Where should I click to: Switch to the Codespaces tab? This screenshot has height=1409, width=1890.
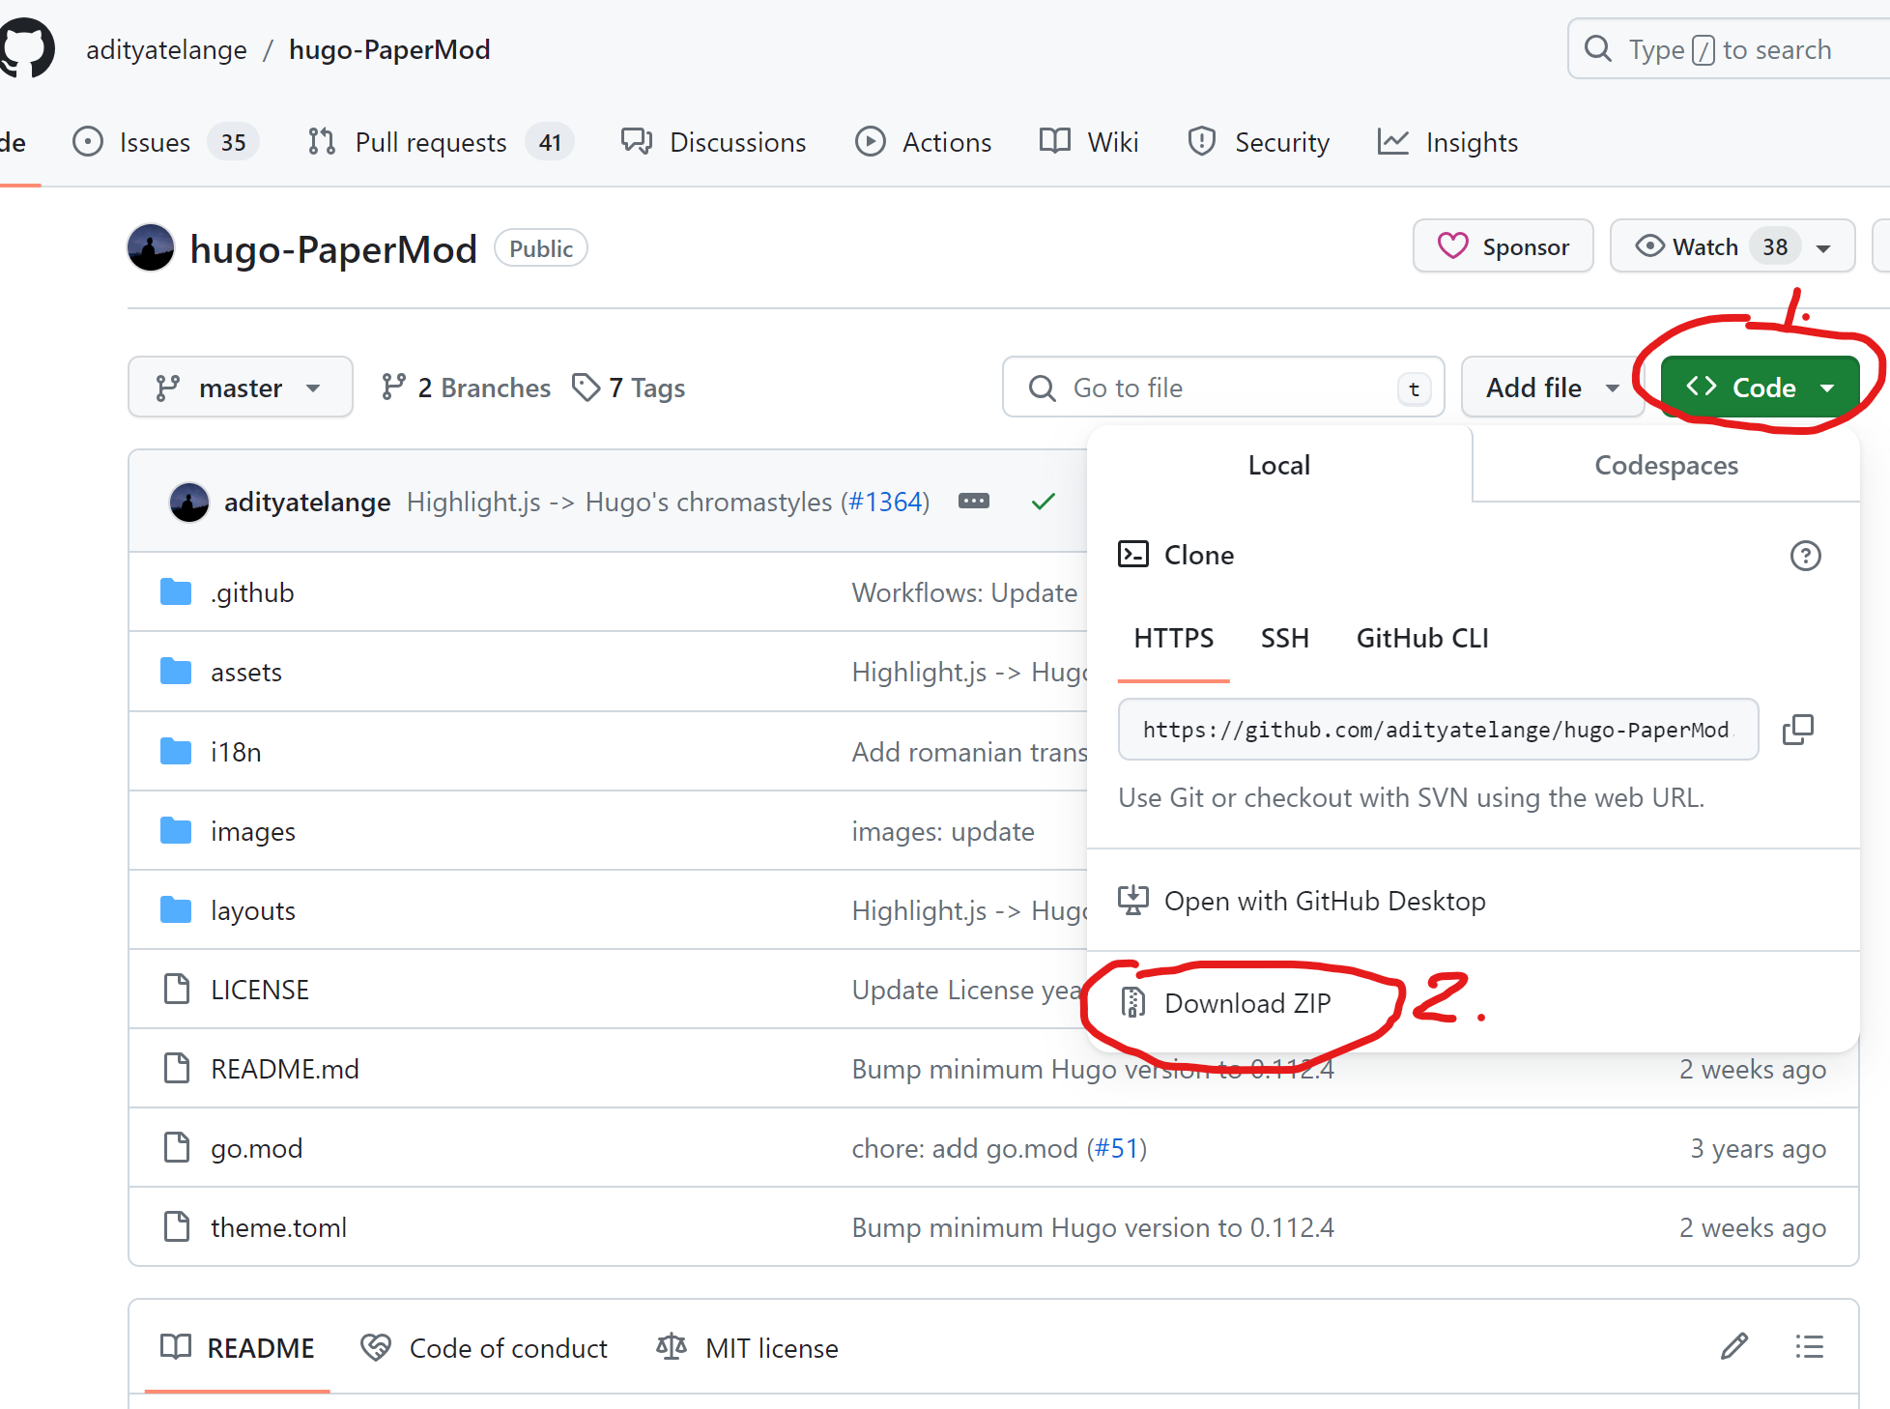pos(1666,465)
